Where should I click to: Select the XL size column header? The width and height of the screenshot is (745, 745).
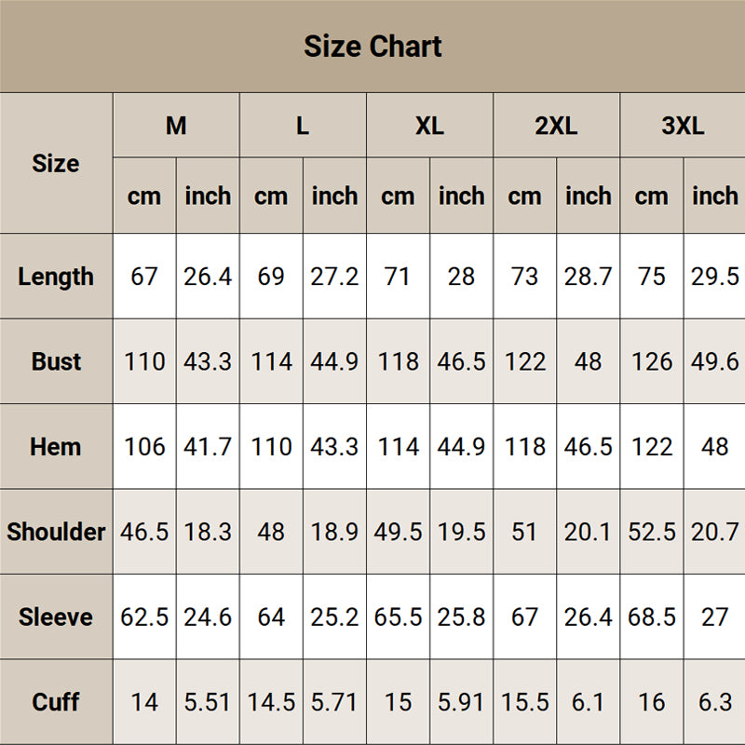[429, 126]
